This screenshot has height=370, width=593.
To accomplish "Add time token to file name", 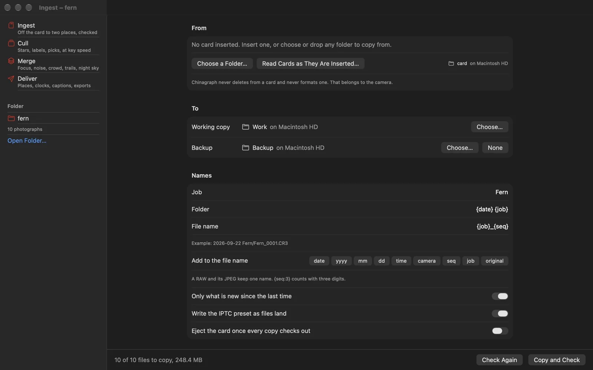I will [x=401, y=261].
